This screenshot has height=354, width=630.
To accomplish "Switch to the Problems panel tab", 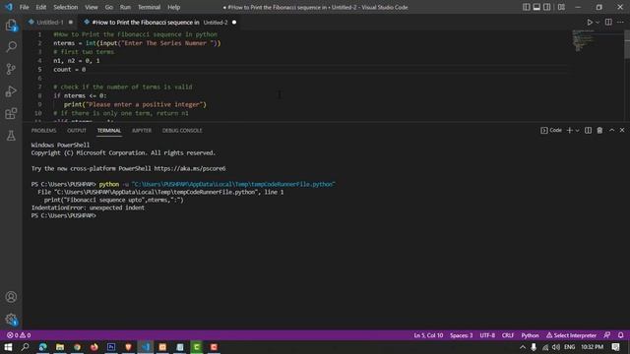I will 43,131.
